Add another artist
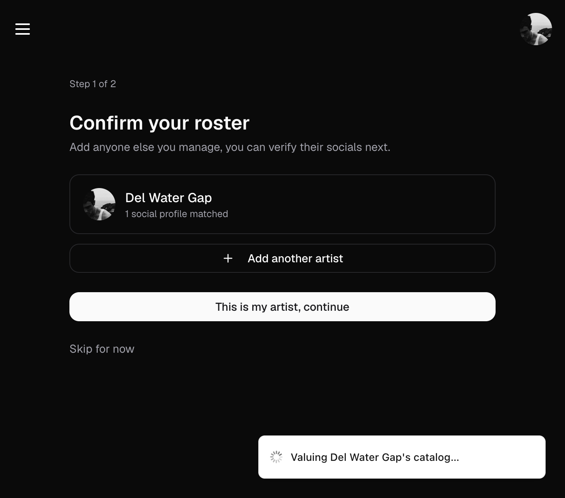 click(x=282, y=258)
